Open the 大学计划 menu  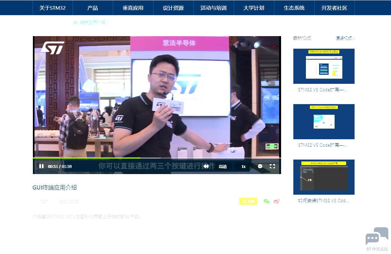click(254, 8)
